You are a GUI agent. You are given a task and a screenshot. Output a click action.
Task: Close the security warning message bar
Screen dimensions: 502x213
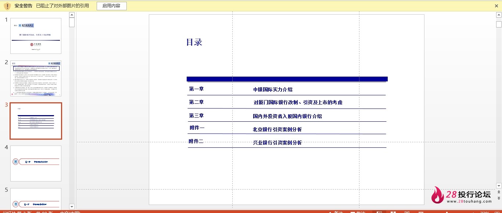[496, 6]
